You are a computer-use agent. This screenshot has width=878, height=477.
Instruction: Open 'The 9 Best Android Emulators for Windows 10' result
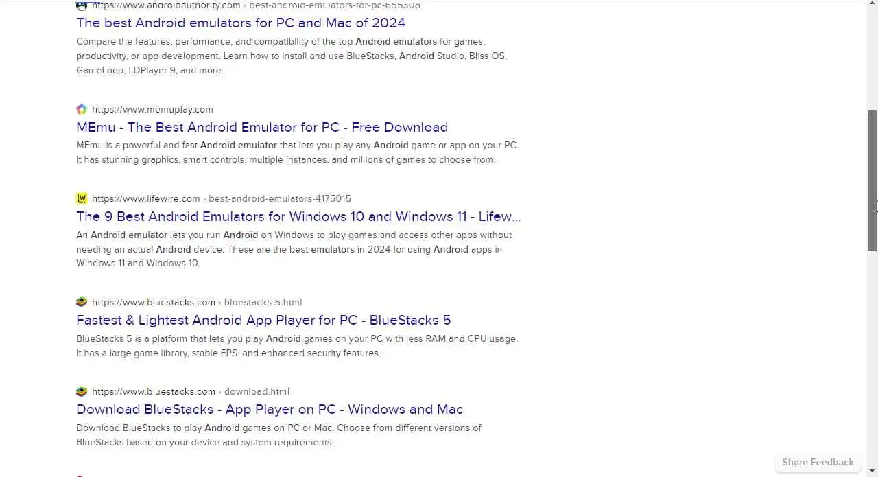click(298, 216)
